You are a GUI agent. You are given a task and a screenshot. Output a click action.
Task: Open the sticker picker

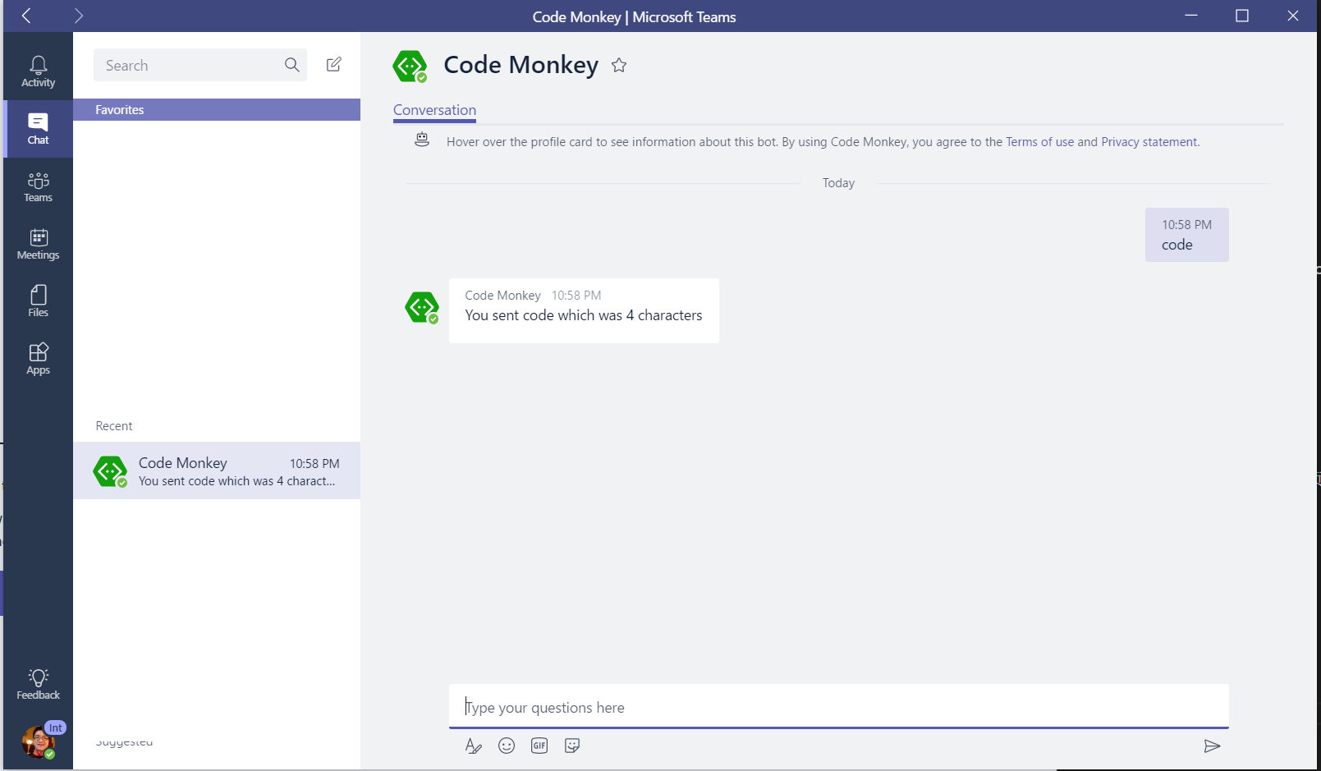(x=572, y=746)
